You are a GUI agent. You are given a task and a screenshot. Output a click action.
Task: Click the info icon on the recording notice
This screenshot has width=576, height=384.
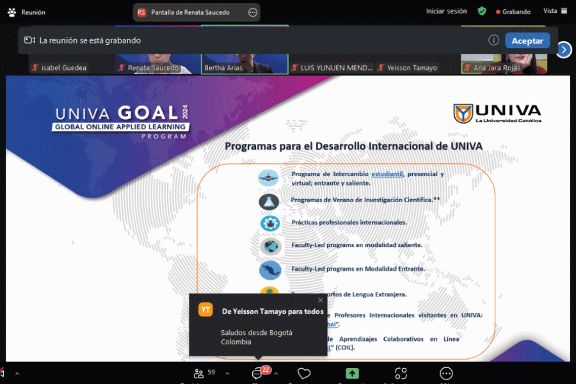[493, 40]
